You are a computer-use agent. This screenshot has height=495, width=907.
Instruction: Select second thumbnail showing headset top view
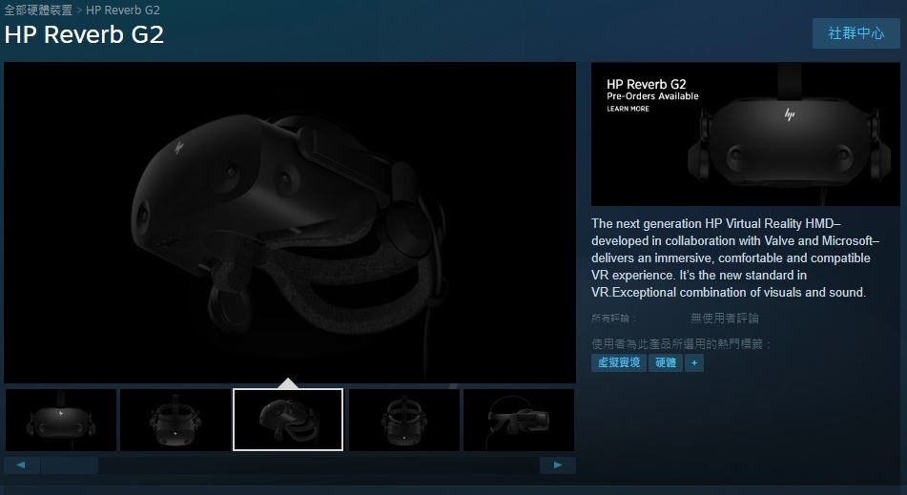[x=175, y=420]
